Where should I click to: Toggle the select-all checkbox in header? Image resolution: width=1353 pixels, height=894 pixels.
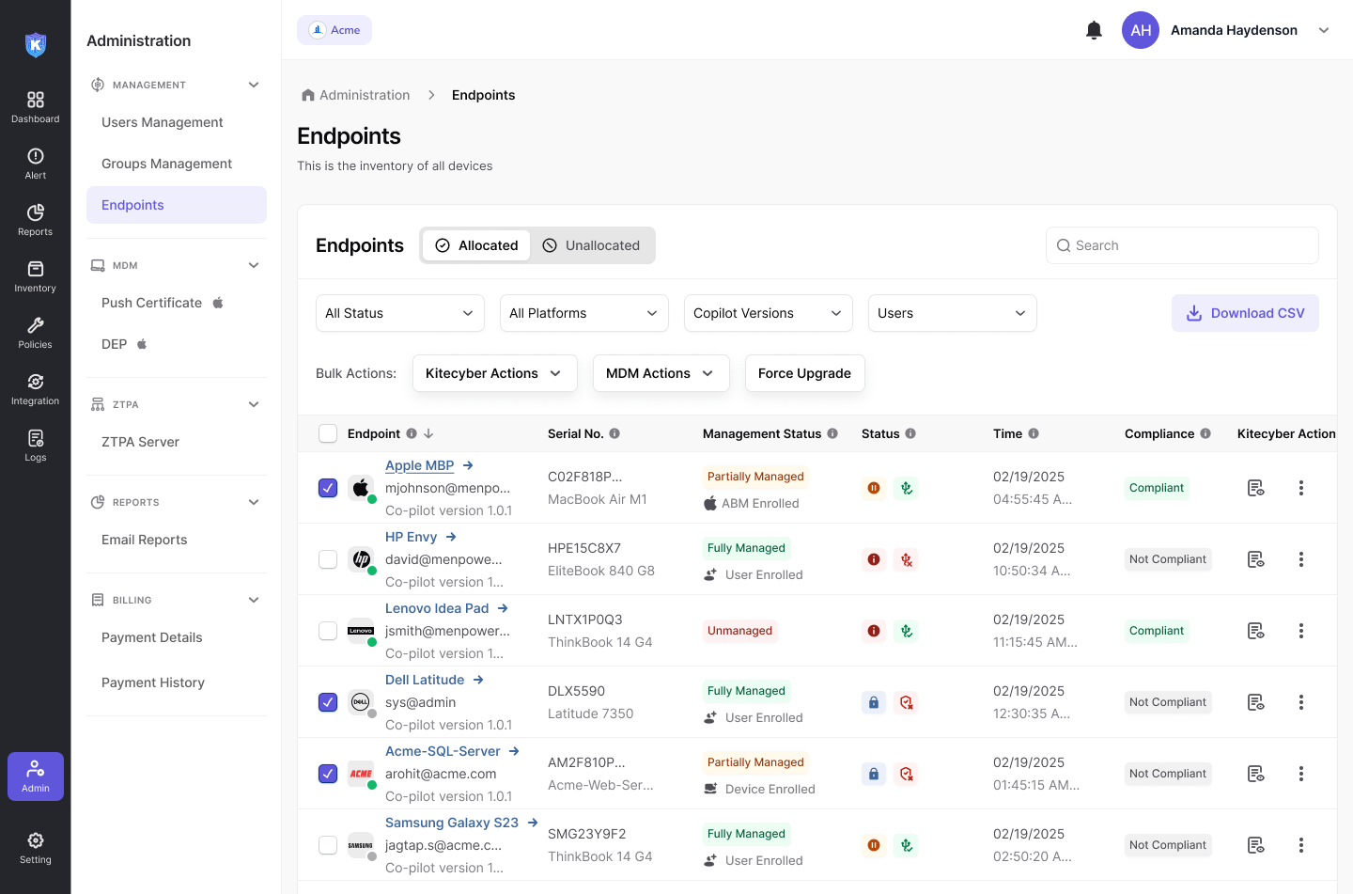tap(328, 433)
